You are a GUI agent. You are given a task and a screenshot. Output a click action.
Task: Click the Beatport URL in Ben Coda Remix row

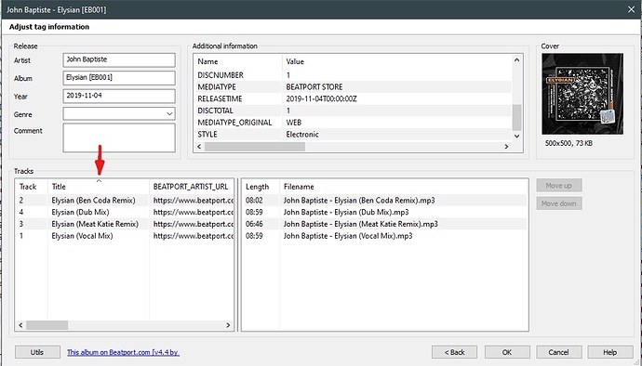(194, 201)
